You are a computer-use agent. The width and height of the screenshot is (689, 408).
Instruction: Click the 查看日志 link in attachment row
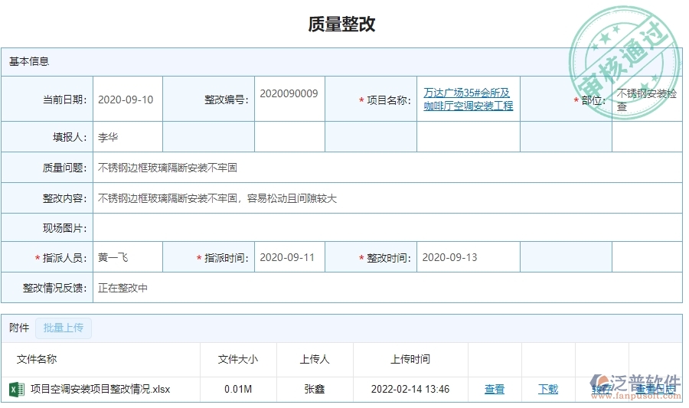point(655,390)
